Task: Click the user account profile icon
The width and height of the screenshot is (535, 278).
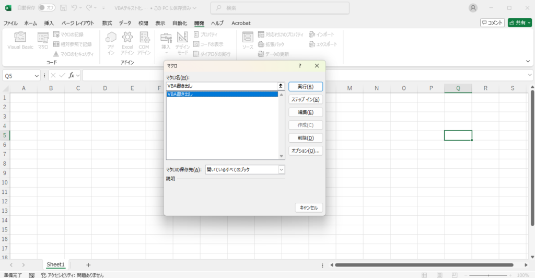Action: click(473, 8)
